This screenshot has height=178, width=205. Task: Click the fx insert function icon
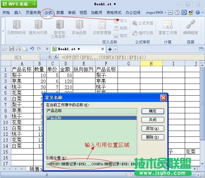pos(56,57)
